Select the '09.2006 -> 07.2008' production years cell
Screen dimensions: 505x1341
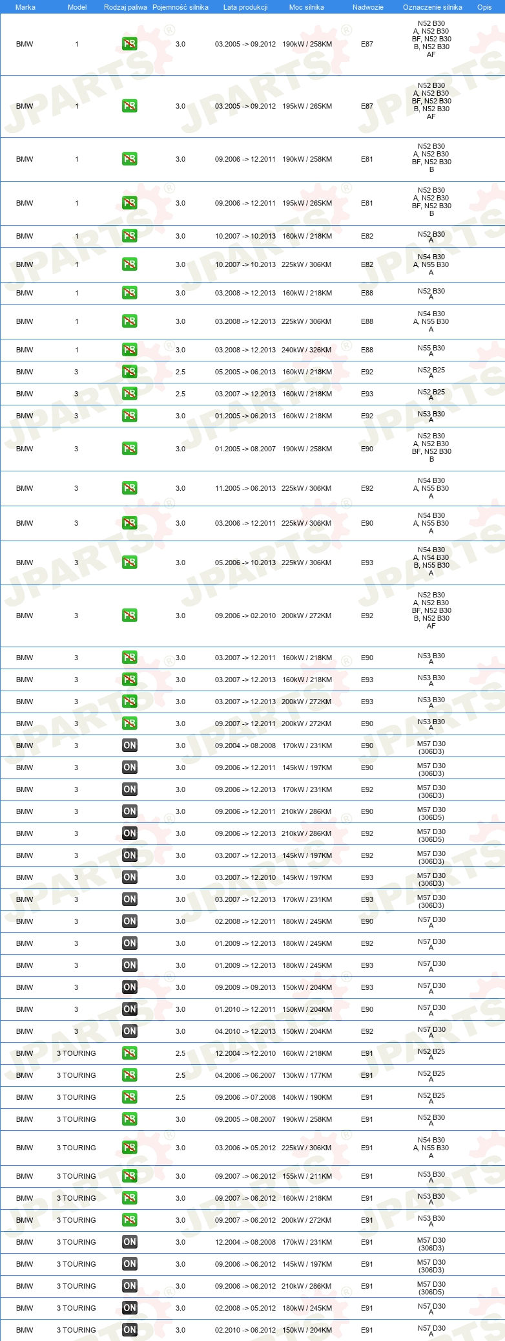(245, 1097)
